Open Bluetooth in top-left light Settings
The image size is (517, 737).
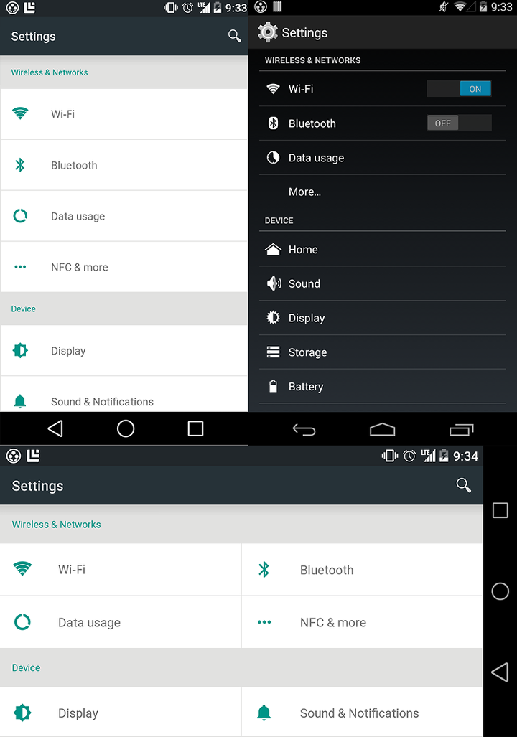pos(124,165)
